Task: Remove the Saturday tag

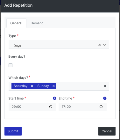Action: click(x=32, y=86)
